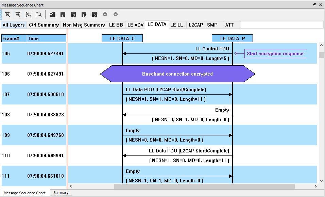The image size is (325, 197).
Task: Select frame number 110
Action: (6, 155)
